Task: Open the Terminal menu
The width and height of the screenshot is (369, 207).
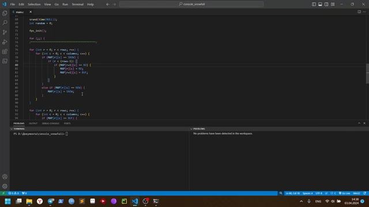Action: coord(78,4)
